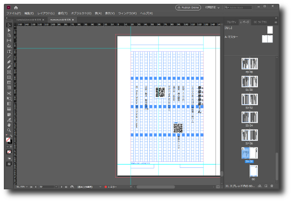Toggle Apply None color button

tap(9, 152)
